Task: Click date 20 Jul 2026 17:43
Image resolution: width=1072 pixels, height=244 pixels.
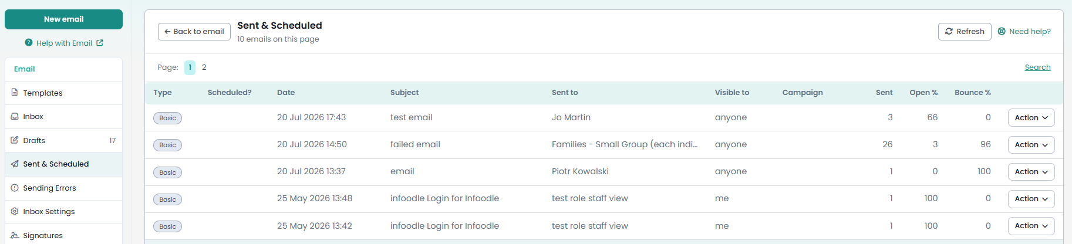Action: pos(311,117)
